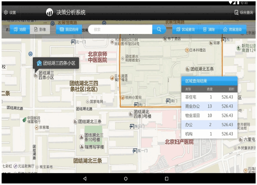Image resolution: width=257 pixels, height=185 pixels.
Task: Click 清除 to clear the map
Action: tap(209, 29)
